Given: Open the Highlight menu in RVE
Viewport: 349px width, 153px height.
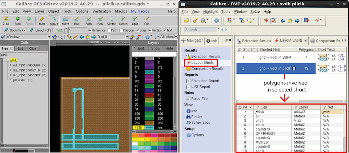Looking at the screenshot, I should (210, 12).
